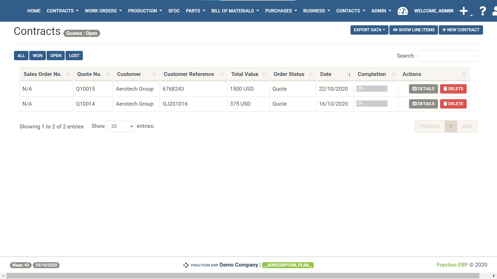The image size is (497, 279).
Task: Expand the Work Orders menu
Action: [103, 11]
